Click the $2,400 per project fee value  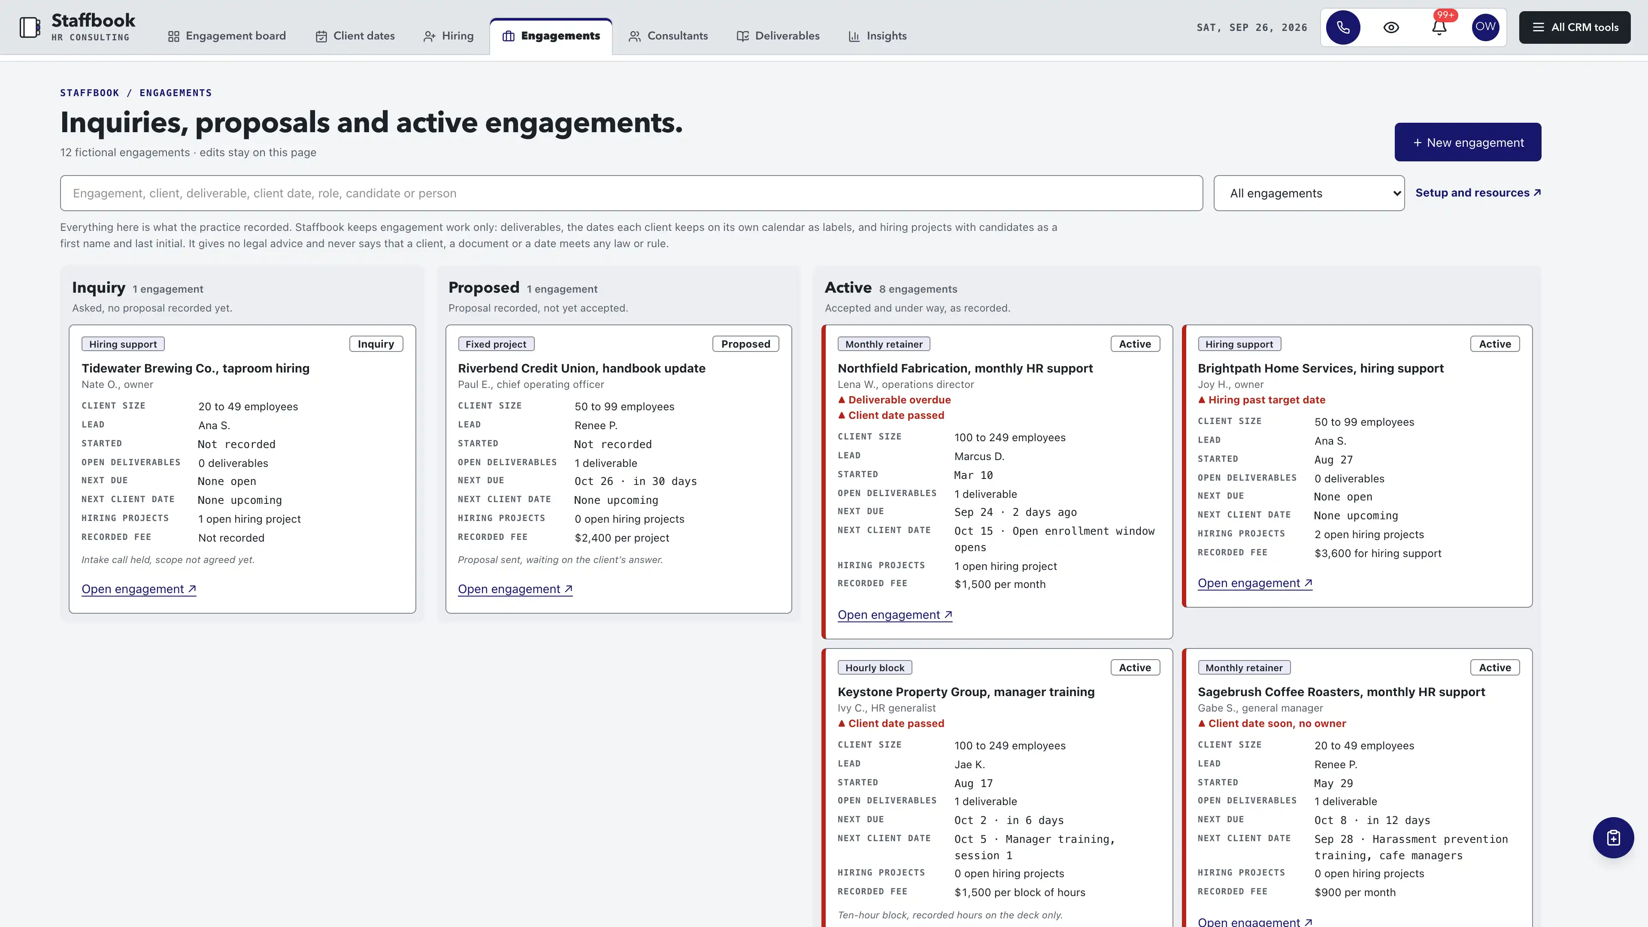[622, 538]
